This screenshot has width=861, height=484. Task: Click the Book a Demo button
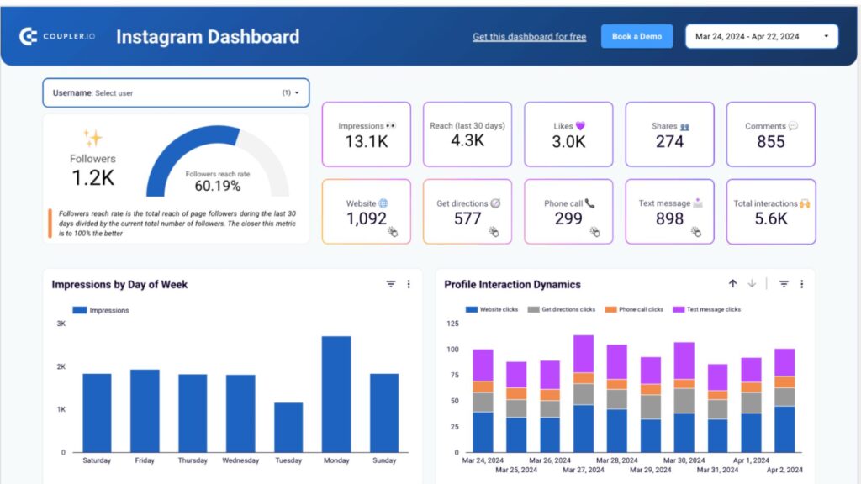[x=637, y=36]
